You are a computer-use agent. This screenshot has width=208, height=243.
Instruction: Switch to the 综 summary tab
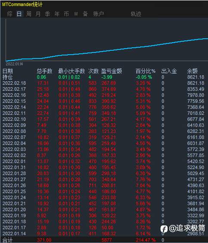[9, 14]
